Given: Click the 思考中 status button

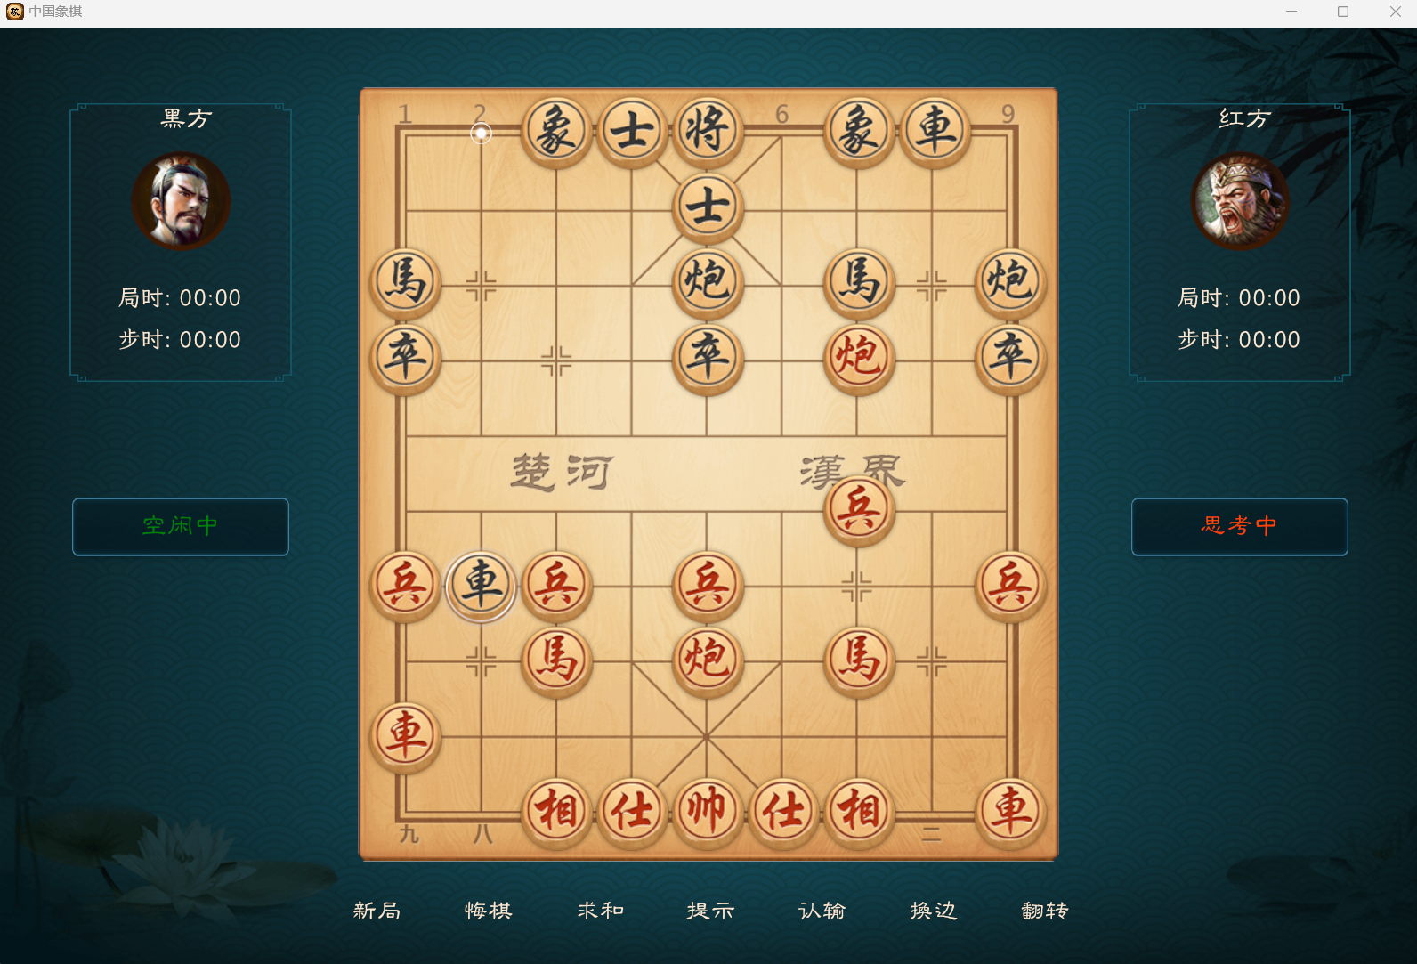Looking at the screenshot, I should [x=1239, y=526].
